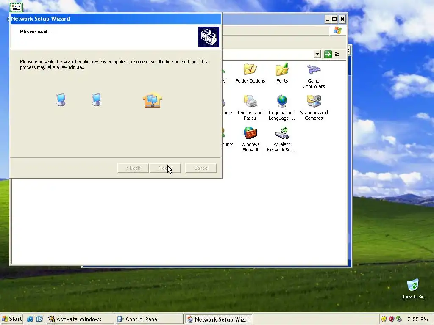Open Folder Options in Control Panel
Screen dimensions: 434x325
[250, 73]
